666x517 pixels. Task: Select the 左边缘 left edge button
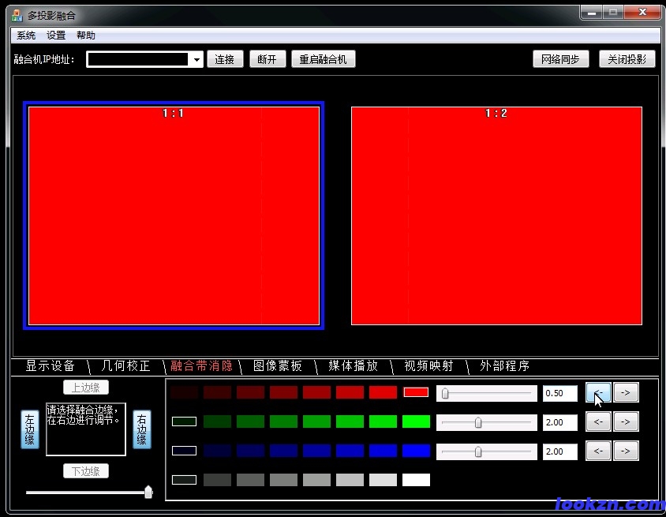coord(29,429)
